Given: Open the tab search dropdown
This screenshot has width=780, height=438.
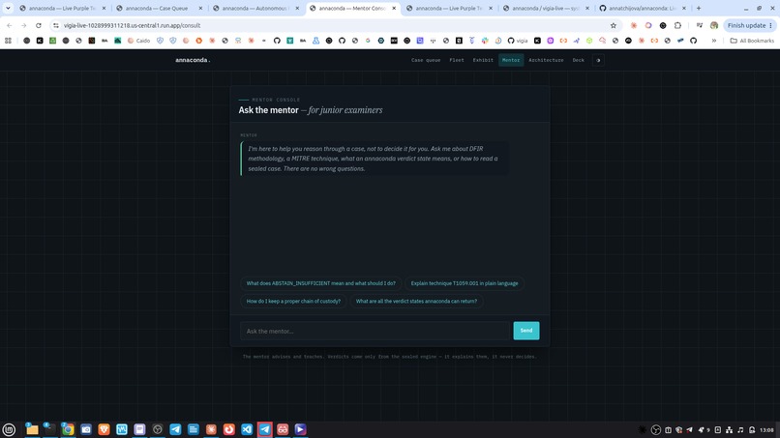Looking at the screenshot, I should pos(8,9).
